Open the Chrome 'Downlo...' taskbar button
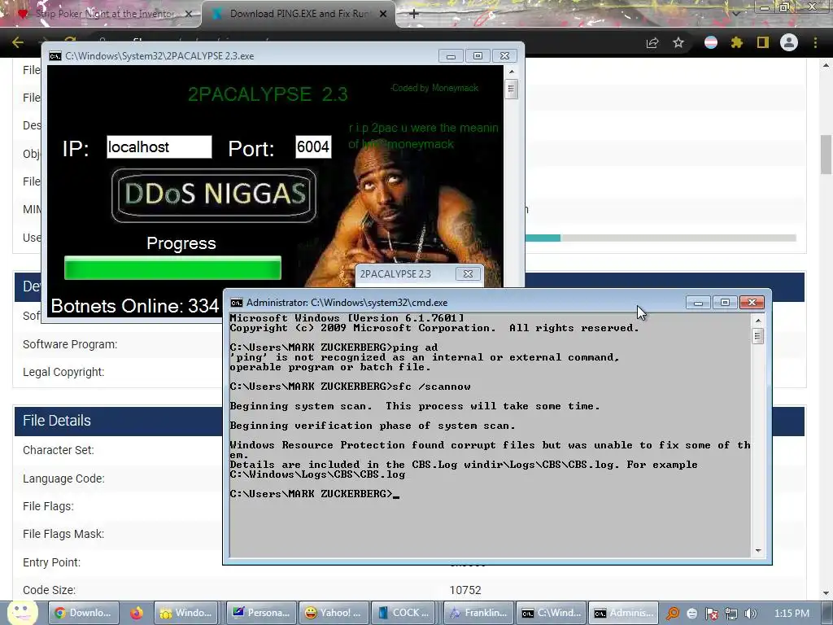The width and height of the screenshot is (833, 625). pos(83,613)
